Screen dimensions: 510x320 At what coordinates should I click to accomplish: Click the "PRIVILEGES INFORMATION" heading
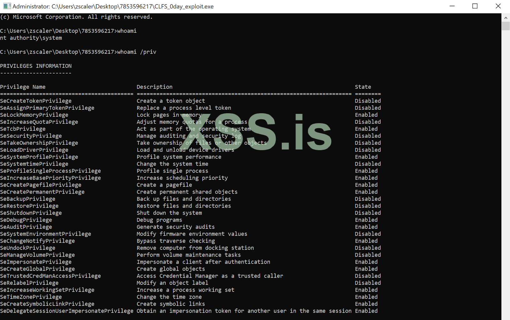click(x=36, y=66)
